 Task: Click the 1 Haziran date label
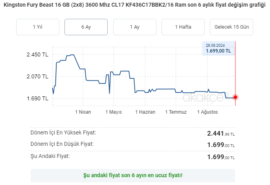[145, 112]
